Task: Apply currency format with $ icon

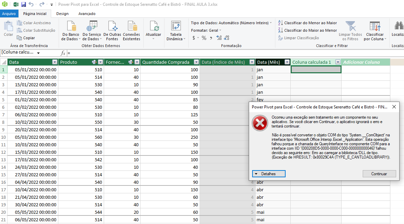Action: point(194,38)
